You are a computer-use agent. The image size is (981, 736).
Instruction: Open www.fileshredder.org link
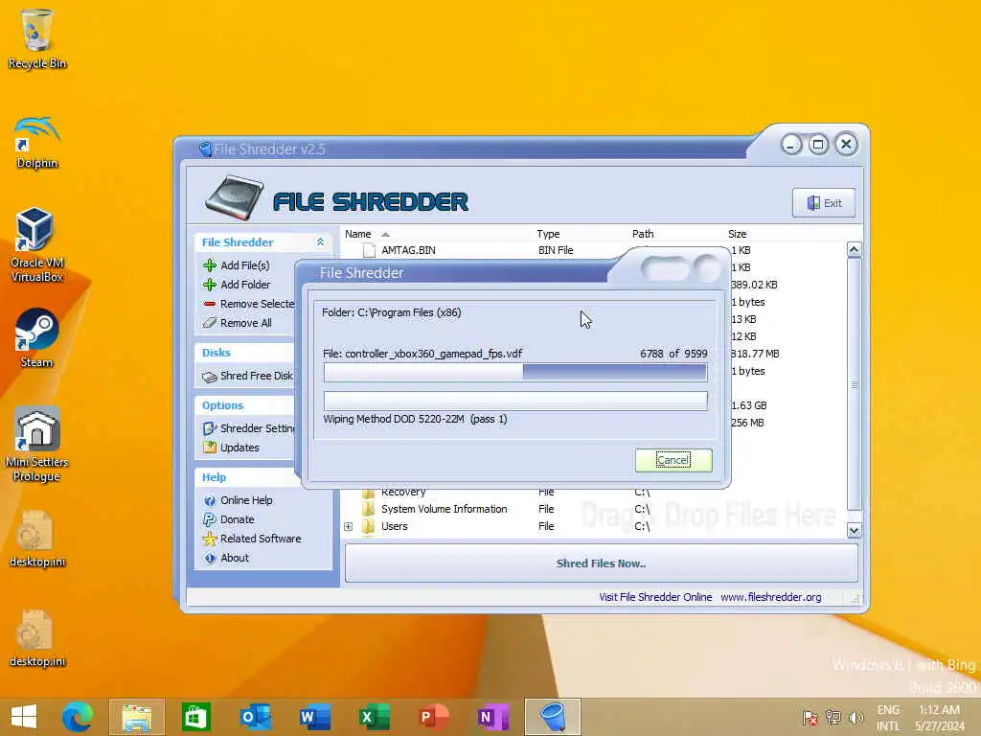click(x=771, y=597)
